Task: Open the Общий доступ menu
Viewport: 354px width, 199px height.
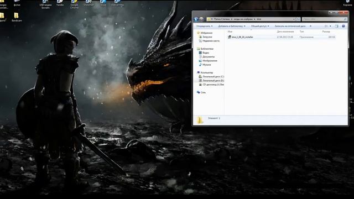Action: point(260,26)
